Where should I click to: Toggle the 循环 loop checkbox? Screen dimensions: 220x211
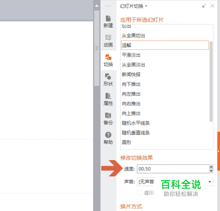[x=139, y=193]
